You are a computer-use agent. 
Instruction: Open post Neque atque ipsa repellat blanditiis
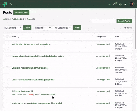click(38, 56)
